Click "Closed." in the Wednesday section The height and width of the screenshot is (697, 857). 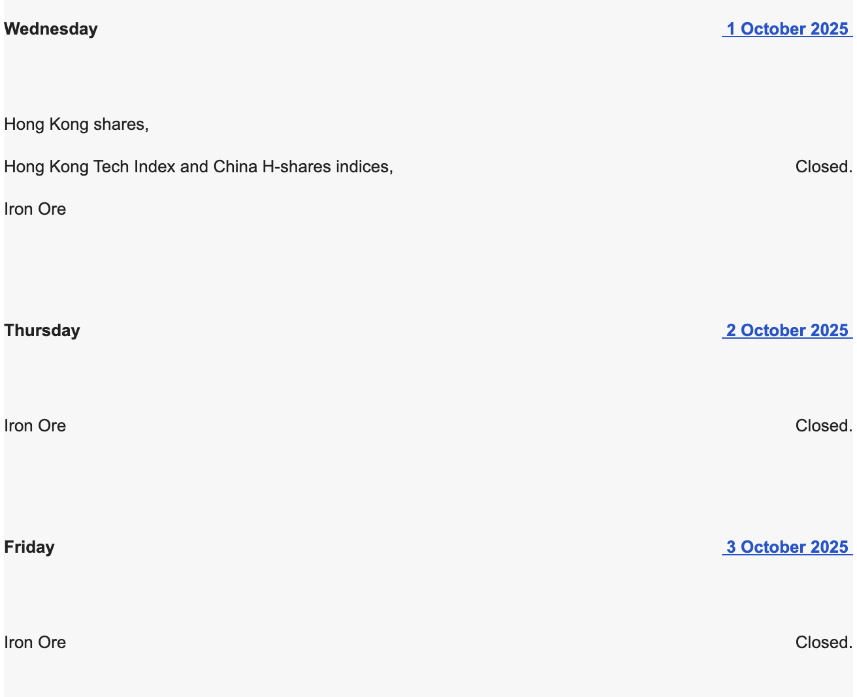824,167
